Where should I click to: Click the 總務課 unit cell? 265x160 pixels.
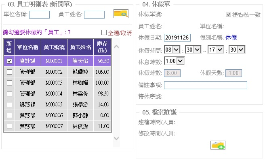[27, 104]
